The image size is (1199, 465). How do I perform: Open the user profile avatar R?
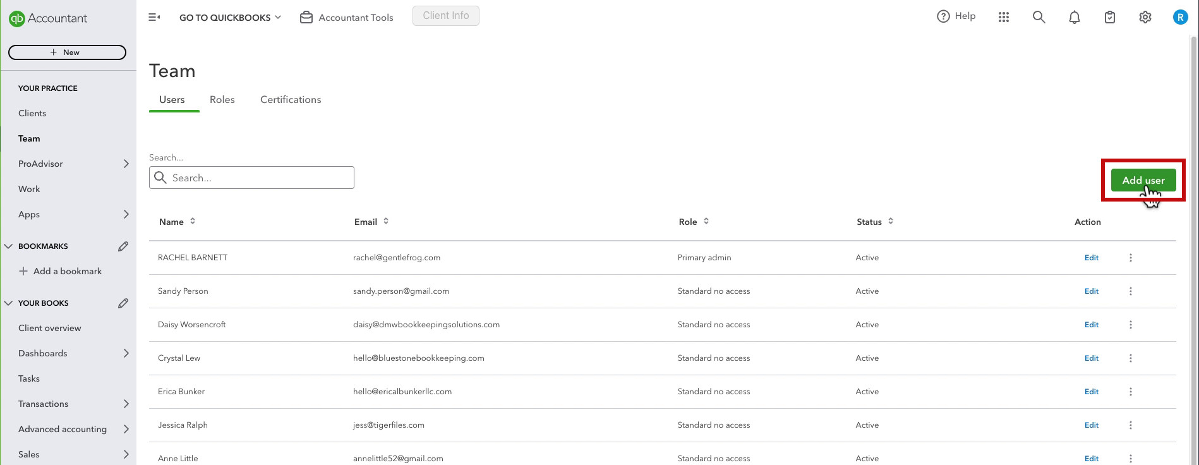(1180, 17)
